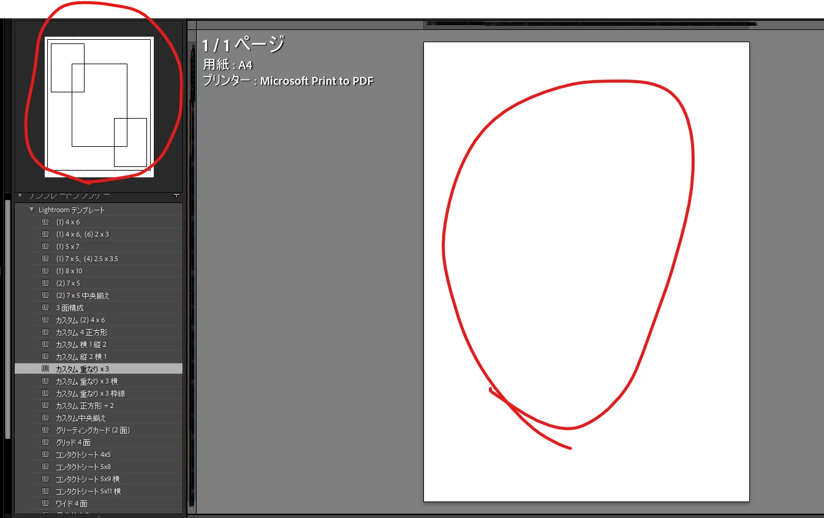The image size is (824, 518).
Task: Click the left panel vertical scrollbar
Action: [x=7, y=318]
